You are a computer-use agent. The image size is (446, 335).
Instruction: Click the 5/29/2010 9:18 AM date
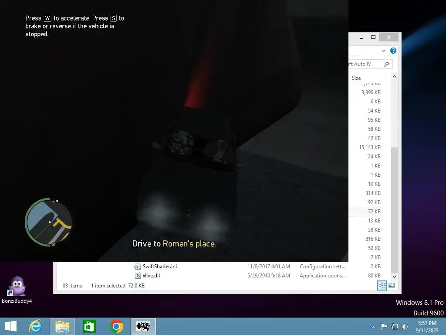(x=268, y=276)
